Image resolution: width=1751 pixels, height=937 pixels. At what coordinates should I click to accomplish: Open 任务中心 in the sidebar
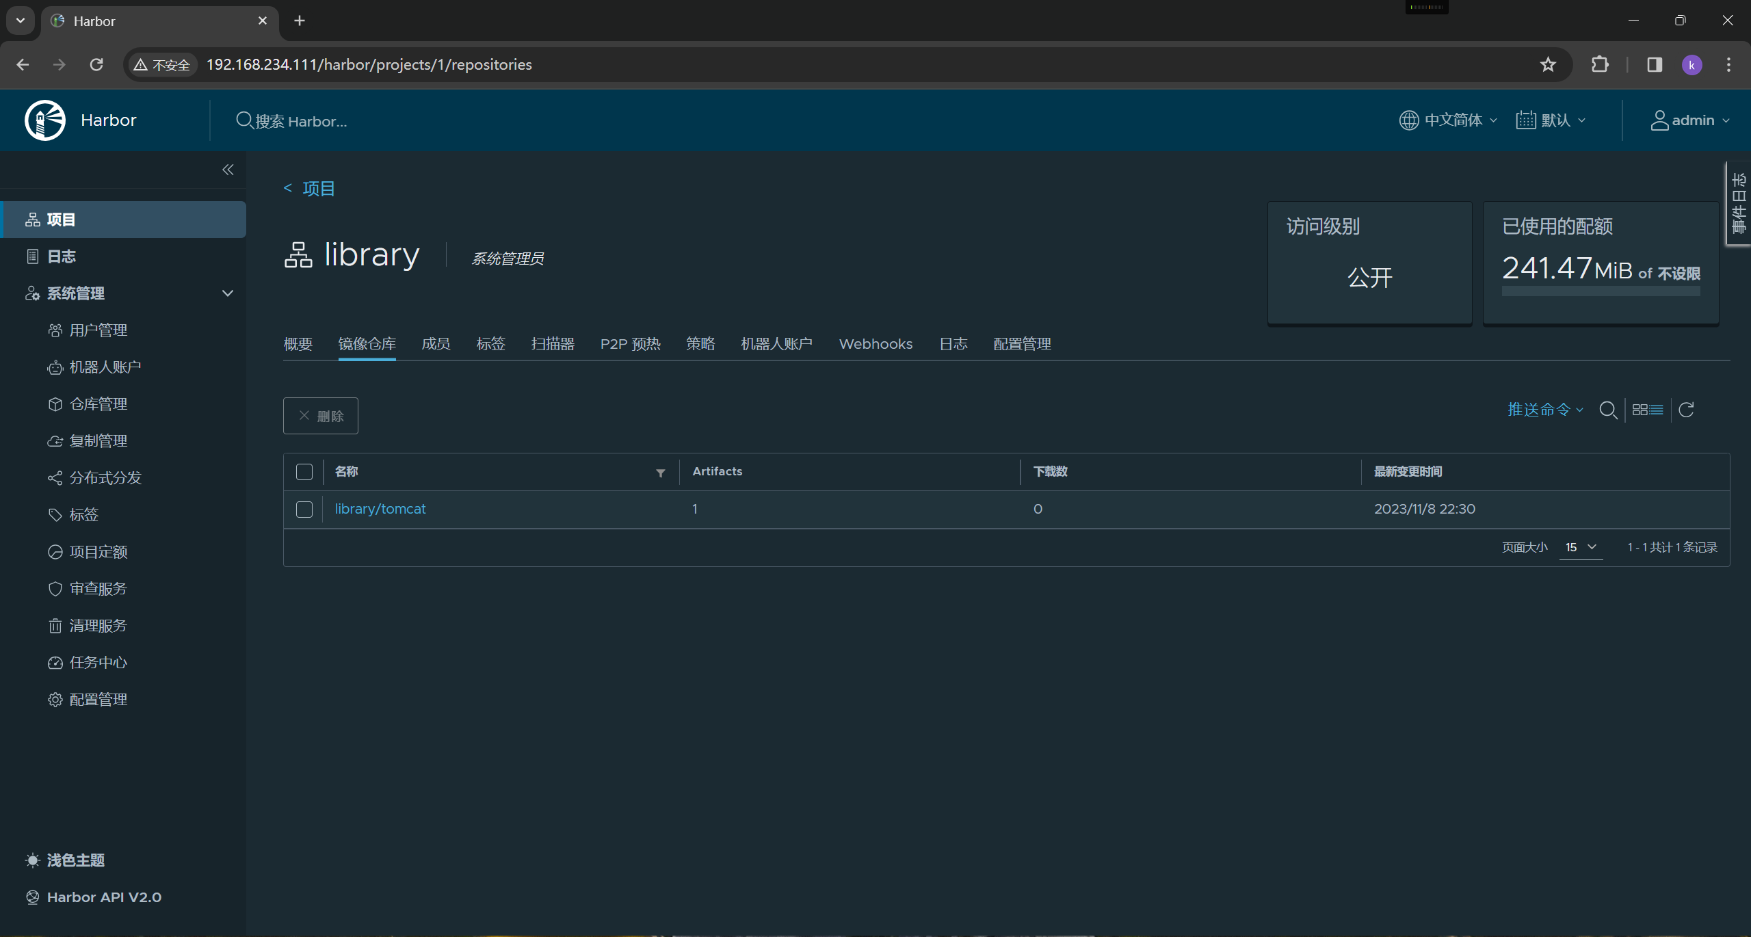(98, 663)
